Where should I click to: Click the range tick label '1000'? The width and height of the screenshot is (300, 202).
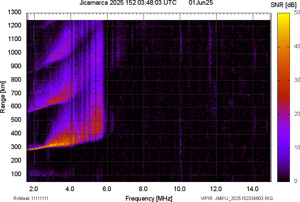[x=15, y=52]
